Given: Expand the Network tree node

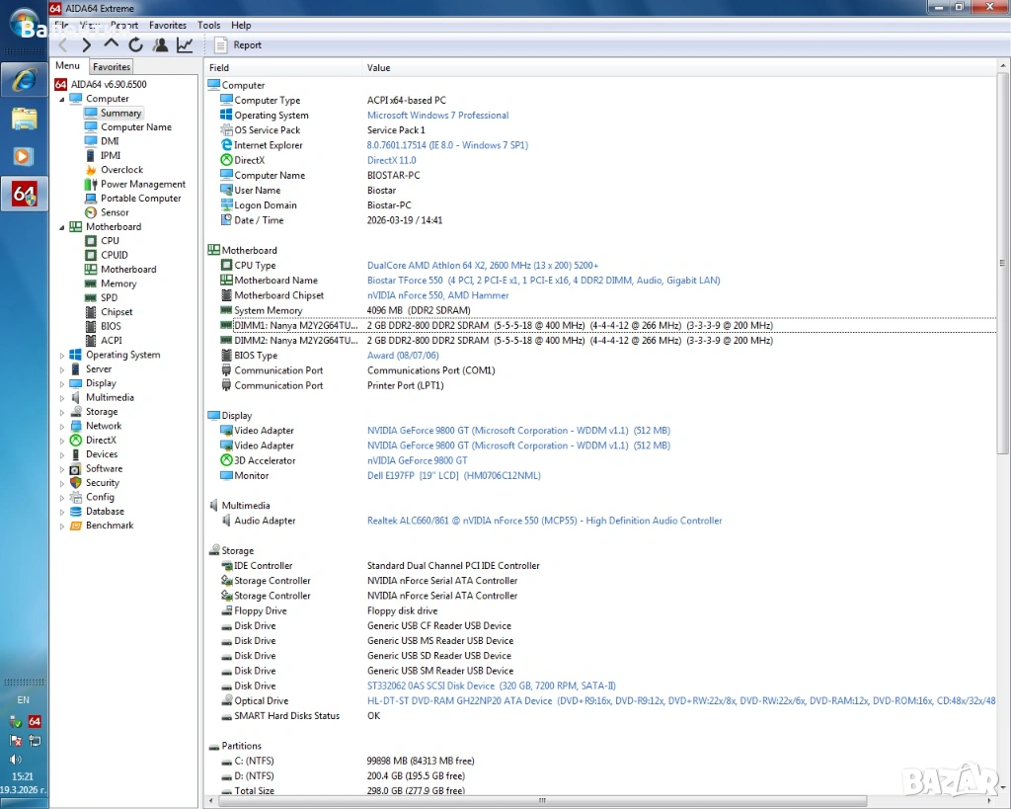Looking at the screenshot, I should pyautogui.click(x=62, y=426).
